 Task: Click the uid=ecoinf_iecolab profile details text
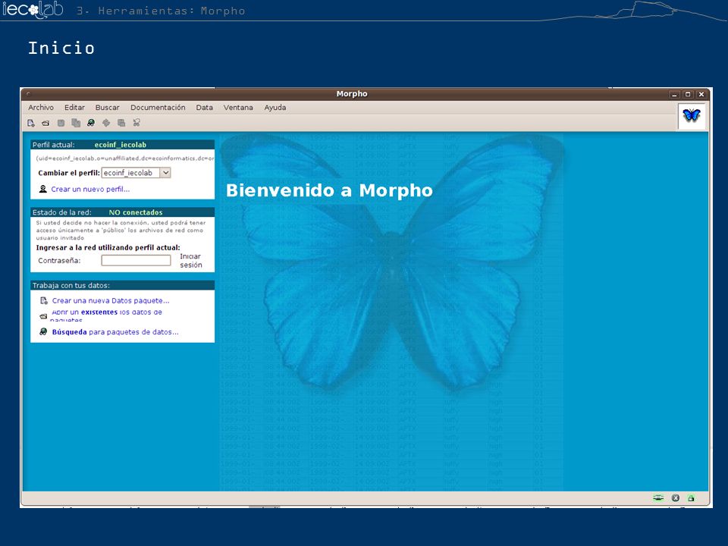coord(125,158)
